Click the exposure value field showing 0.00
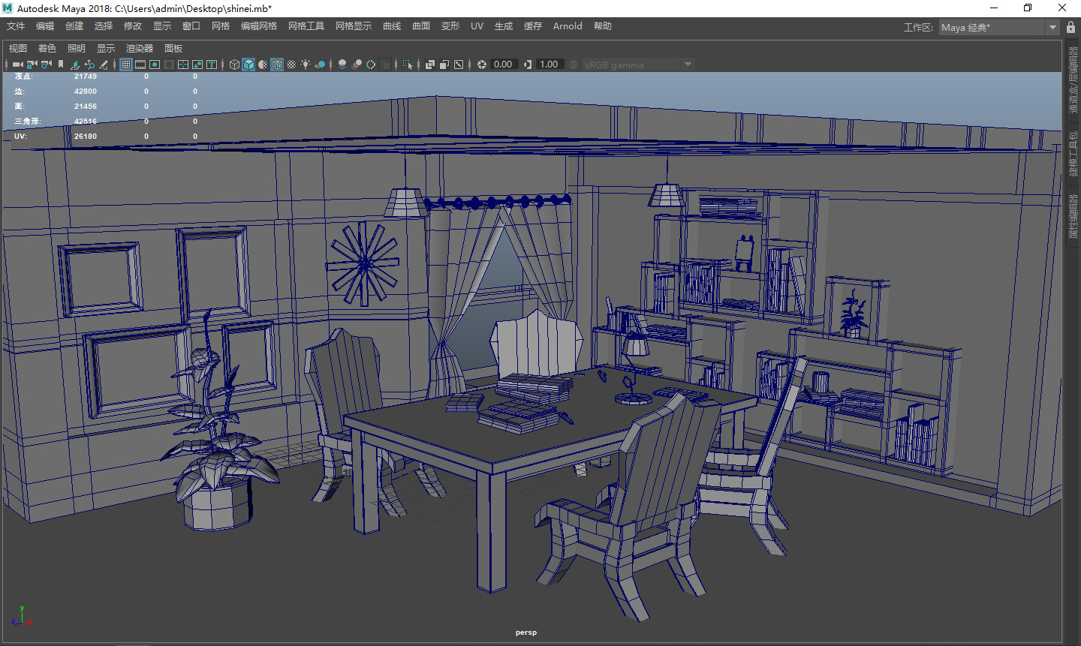Image resolution: width=1081 pixels, height=646 pixels. (503, 65)
